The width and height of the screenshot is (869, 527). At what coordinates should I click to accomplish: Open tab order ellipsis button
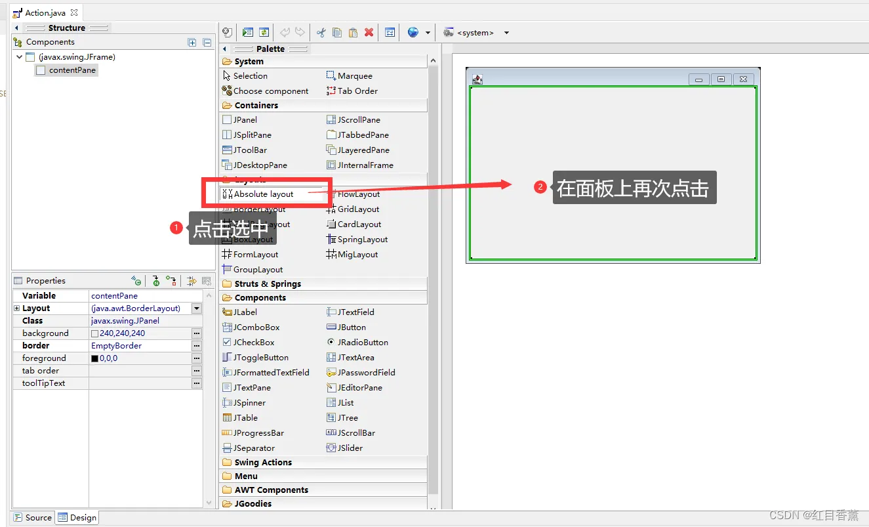(x=196, y=371)
